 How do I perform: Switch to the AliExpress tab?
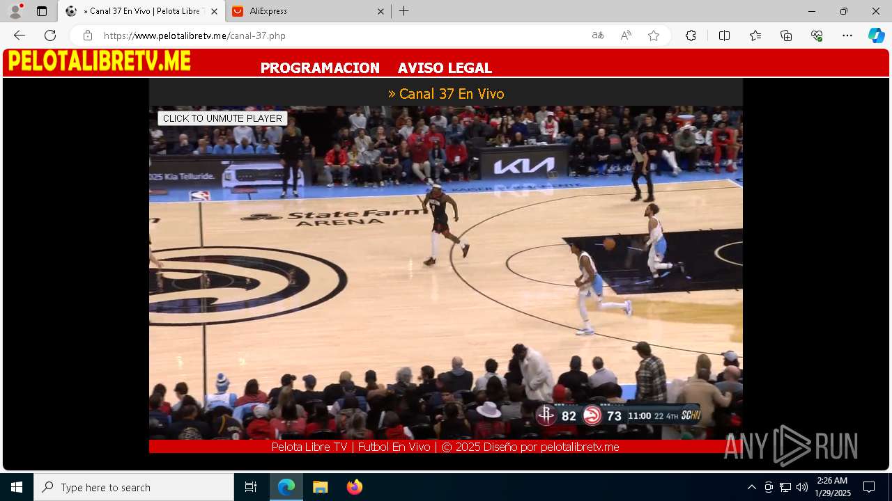(307, 11)
